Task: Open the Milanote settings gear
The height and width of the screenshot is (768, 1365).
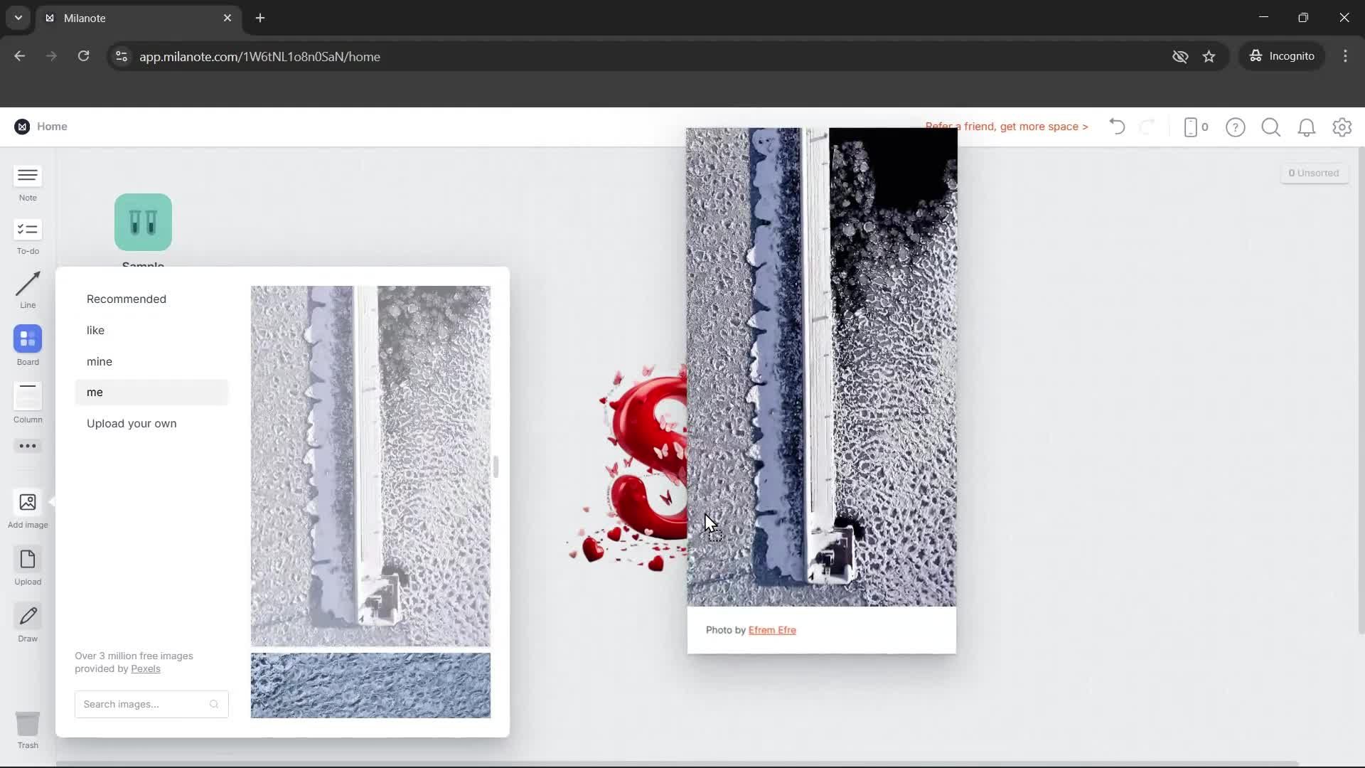Action: [1342, 127]
